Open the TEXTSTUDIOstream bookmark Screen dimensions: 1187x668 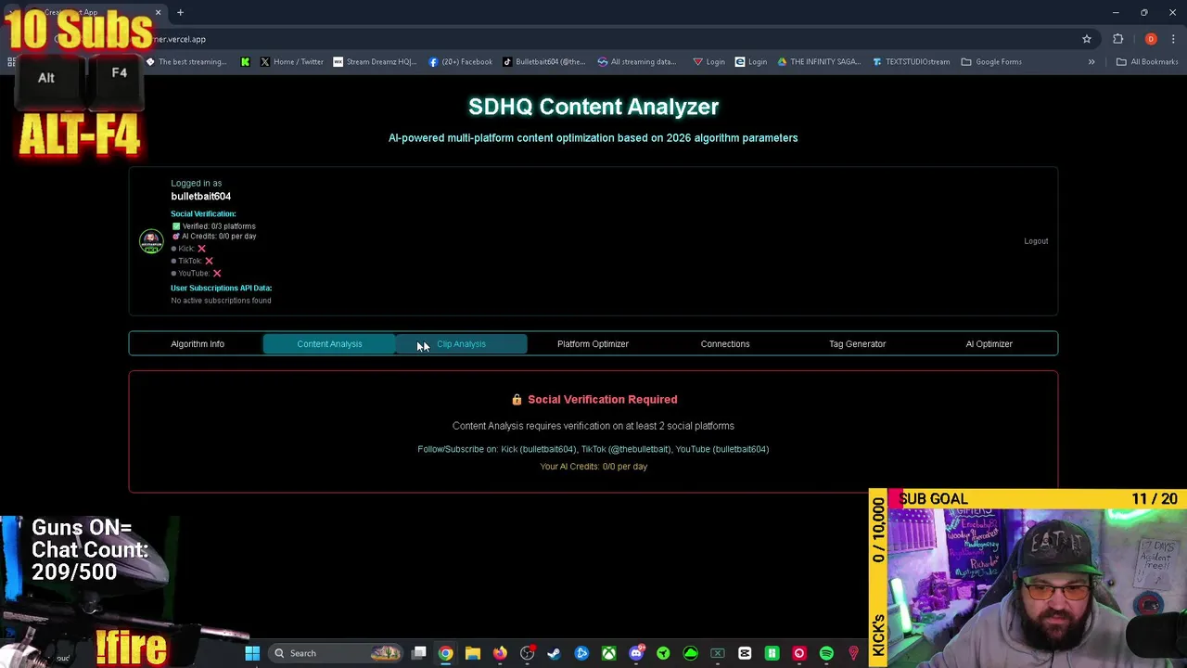912,62
